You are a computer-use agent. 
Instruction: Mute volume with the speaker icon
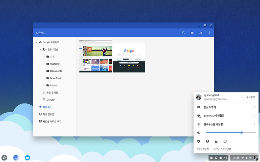point(199,133)
